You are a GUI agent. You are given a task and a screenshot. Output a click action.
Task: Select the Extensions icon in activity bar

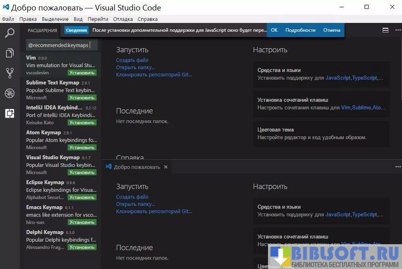[9, 113]
